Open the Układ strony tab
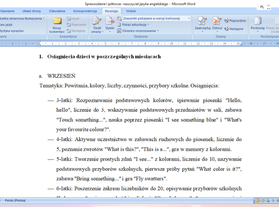 pos(31,11)
